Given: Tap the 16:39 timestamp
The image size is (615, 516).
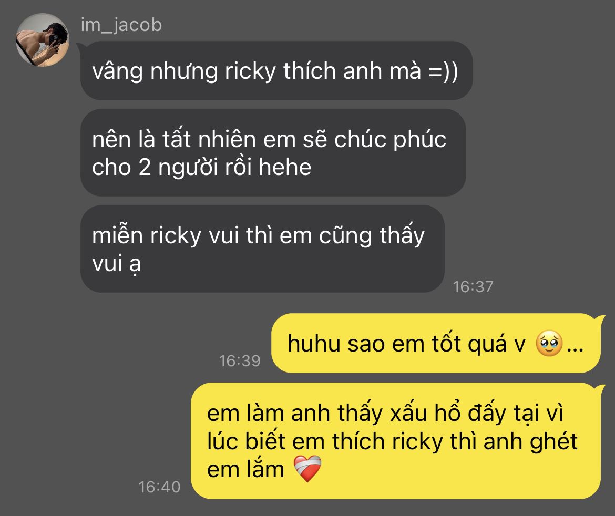Looking at the screenshot, I should click(x=240, y=361).
